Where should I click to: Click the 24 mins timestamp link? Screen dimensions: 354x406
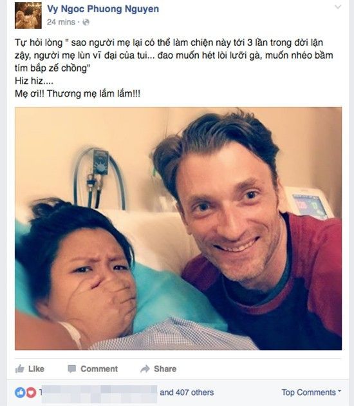[x=61, y=23]
